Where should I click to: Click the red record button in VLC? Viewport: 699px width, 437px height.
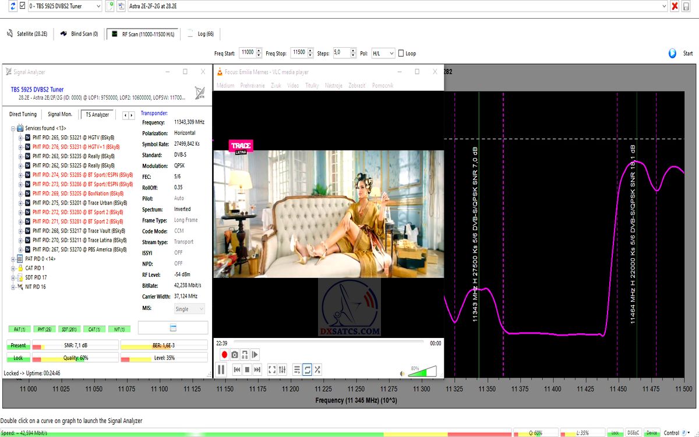click(224, 354)
